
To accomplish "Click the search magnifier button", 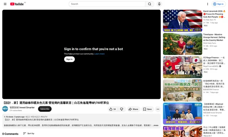I will point(150,4).
